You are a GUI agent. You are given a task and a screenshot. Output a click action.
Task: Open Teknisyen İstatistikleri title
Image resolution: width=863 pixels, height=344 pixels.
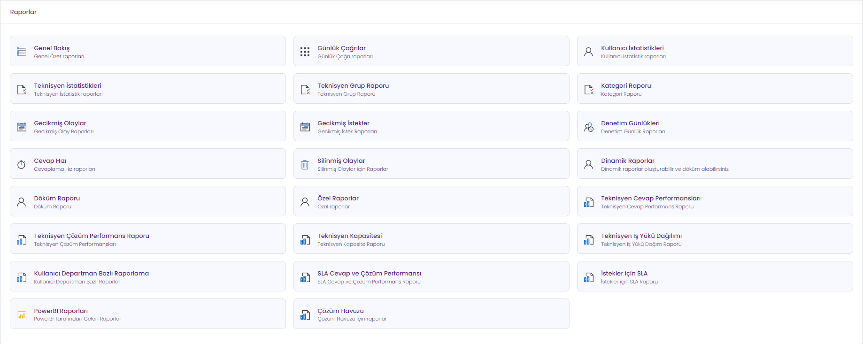(68, 85)
